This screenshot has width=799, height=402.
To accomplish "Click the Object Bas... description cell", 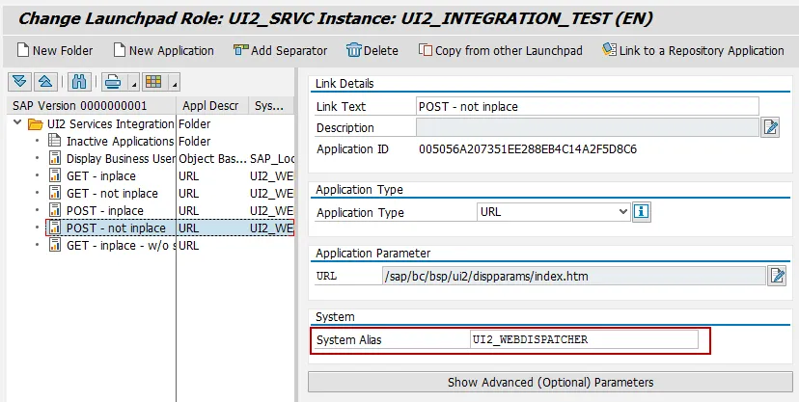I will pyautogui.click(x=212, y=158).
